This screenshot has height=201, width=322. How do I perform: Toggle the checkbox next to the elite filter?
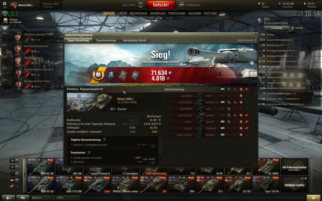[18, 187]
